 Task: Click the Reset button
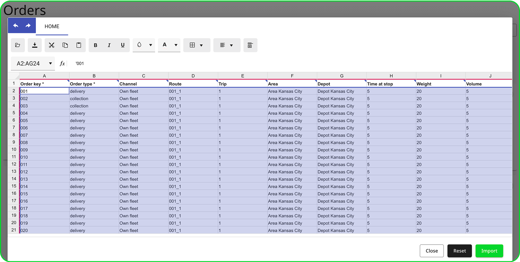(460, 251)
